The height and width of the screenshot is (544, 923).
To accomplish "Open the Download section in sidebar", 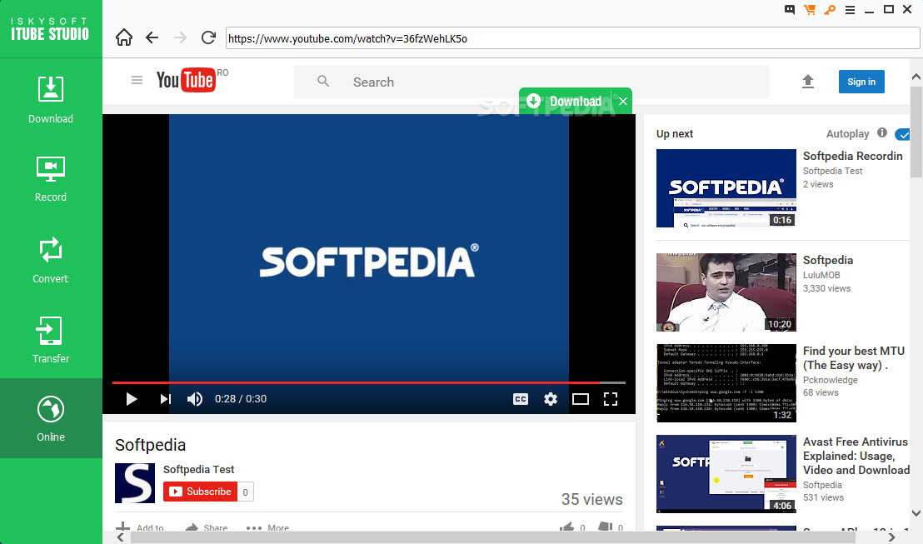I will (x=51, y=99).
